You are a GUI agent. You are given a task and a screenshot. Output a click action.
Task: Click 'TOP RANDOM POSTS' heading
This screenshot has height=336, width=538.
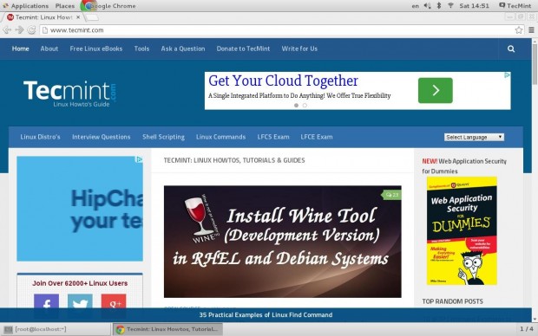[x=452, y=301]
